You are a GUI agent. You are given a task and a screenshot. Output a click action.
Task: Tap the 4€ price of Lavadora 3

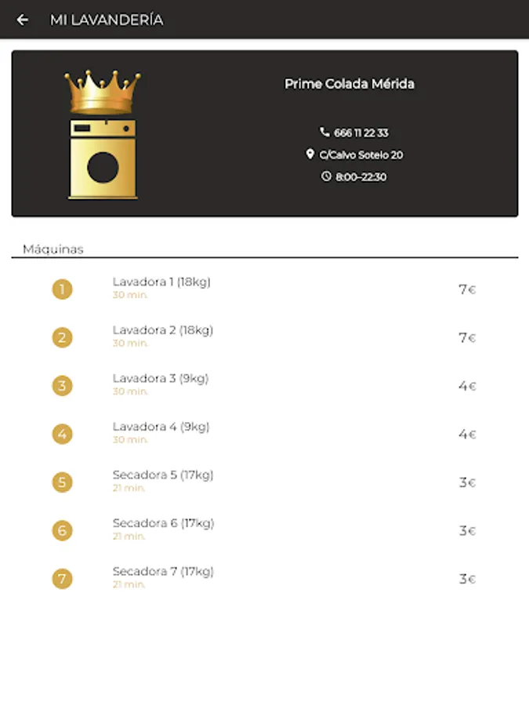coord(467,386)
